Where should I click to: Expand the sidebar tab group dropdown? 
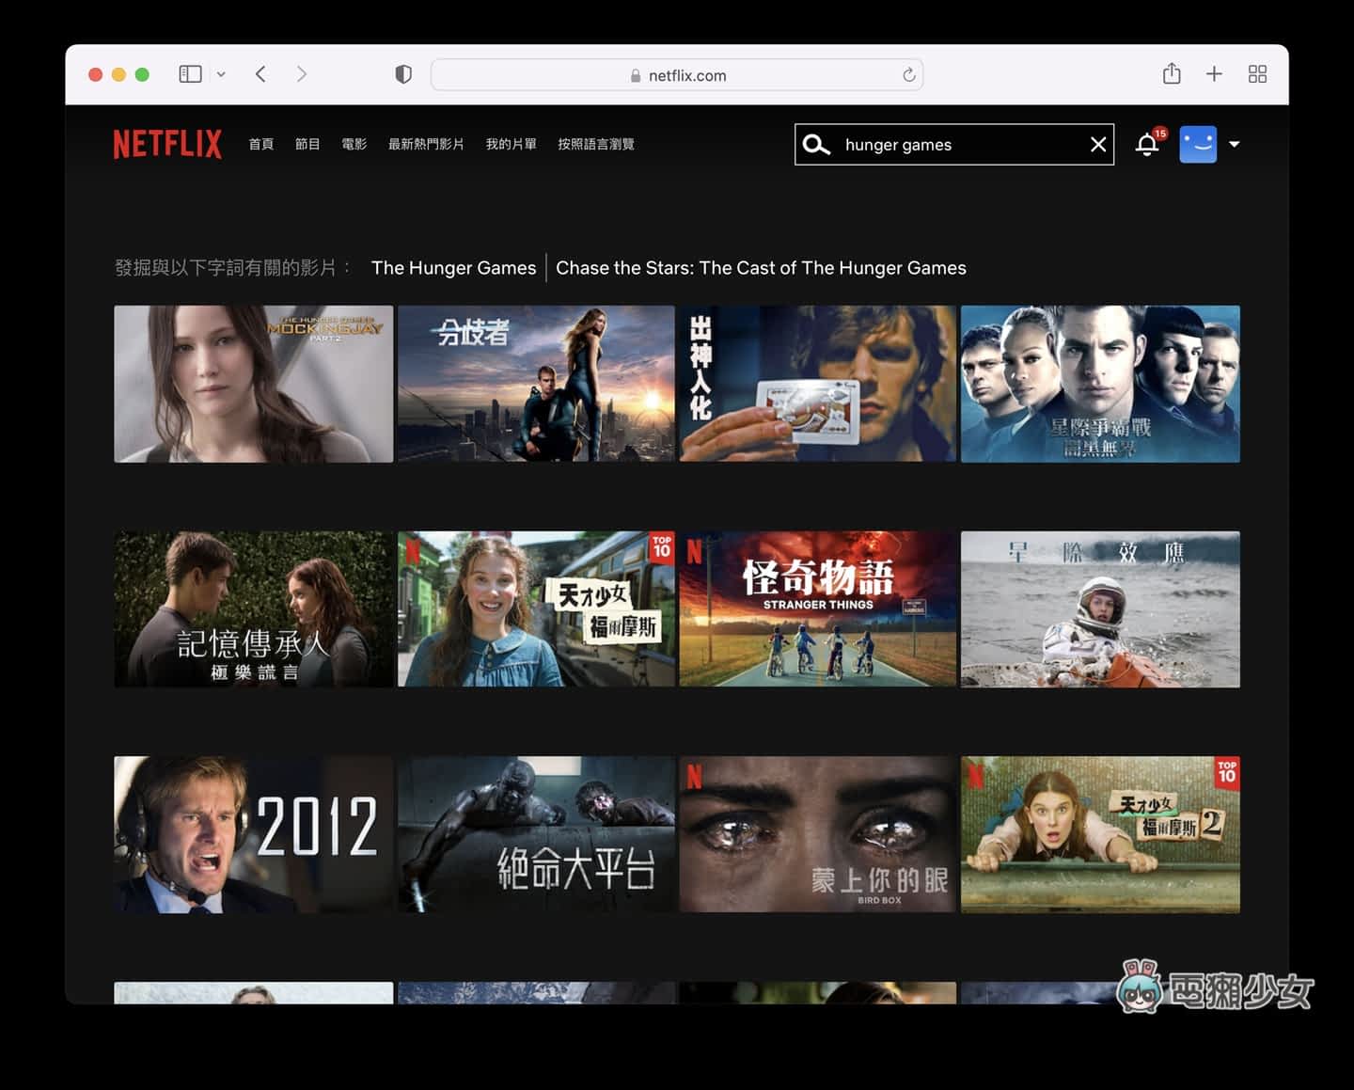point(221,74)
